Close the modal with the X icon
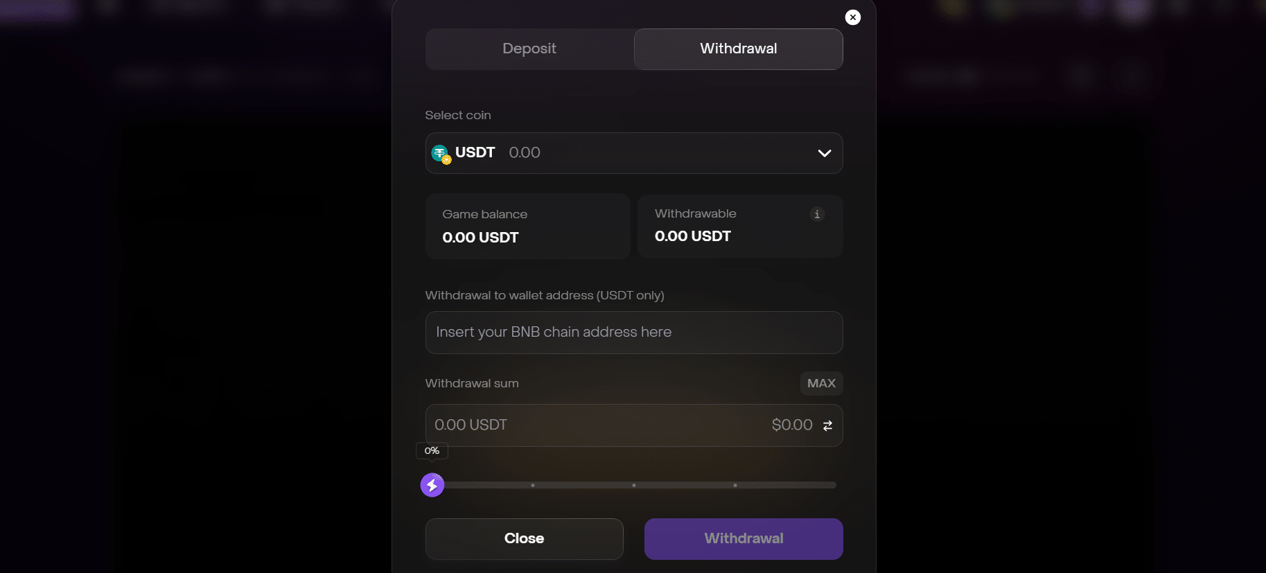The height and width of the screenshot is (573, 1266). (853, 17)
